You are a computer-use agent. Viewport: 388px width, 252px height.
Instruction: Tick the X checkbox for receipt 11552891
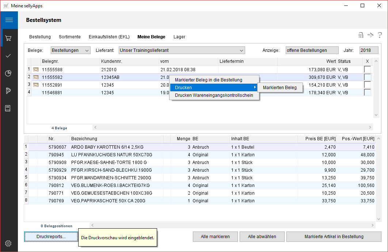pos(367,85)
